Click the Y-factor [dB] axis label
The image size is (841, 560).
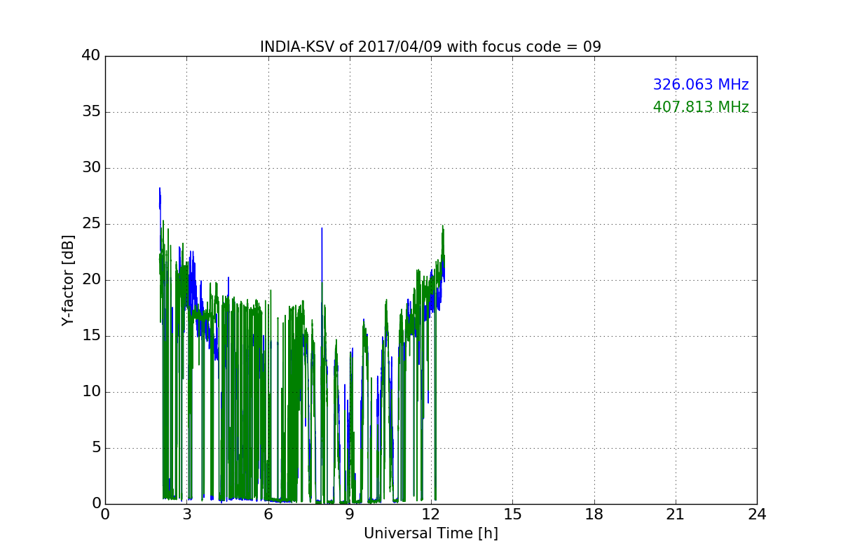pos(68,280)
